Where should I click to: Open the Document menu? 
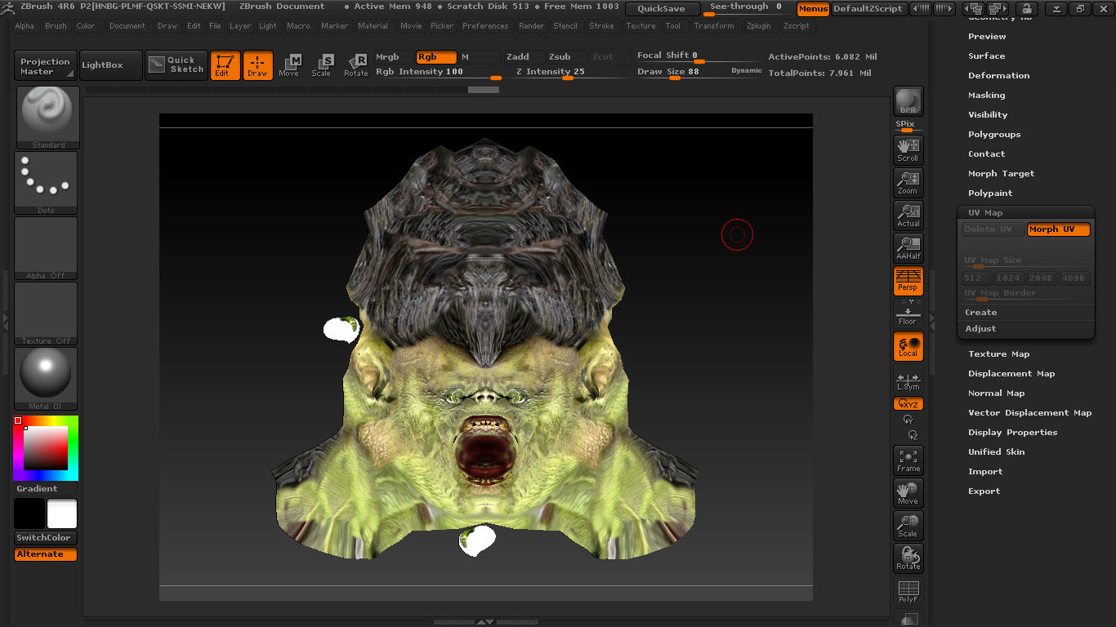[x=127, y=26]
